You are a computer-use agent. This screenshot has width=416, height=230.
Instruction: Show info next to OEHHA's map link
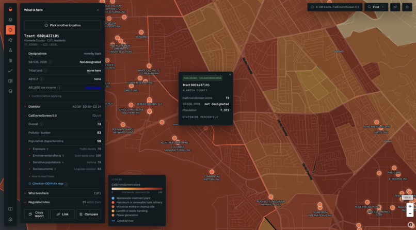point(66,184)
